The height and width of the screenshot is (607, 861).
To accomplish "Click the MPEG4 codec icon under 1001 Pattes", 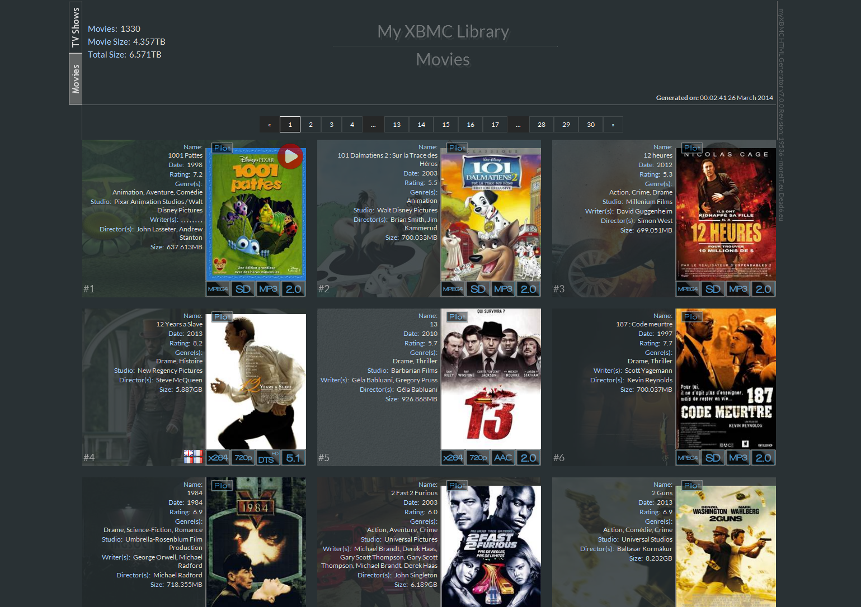I will point(218,289).
